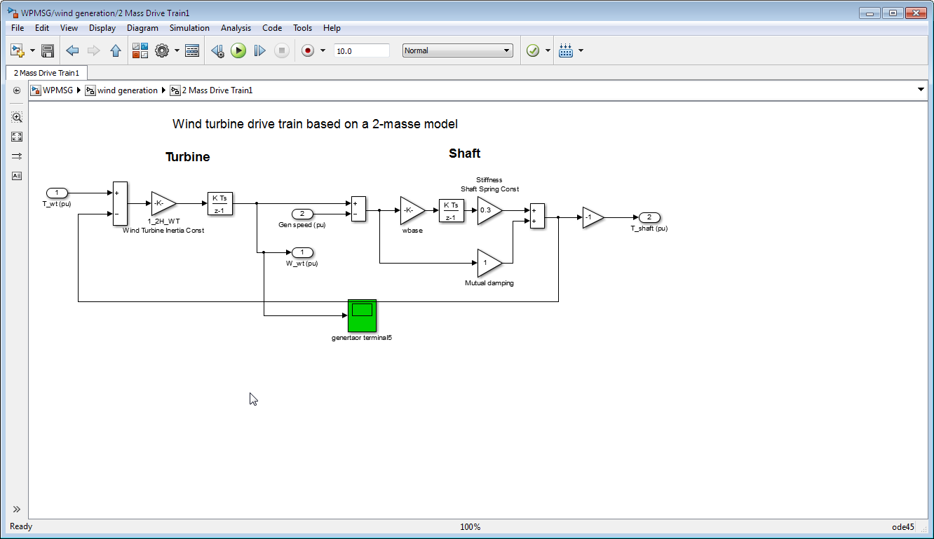Run the simulation with the Play button
Image resolution: width=934 pixels, height=539 pixels.
[x=238, y=50]
